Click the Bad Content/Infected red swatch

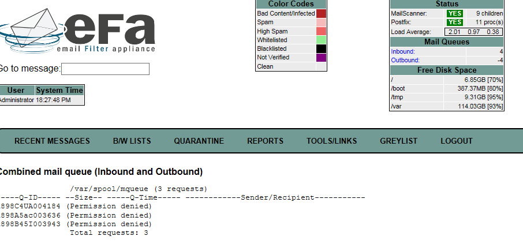pos(321,13)
